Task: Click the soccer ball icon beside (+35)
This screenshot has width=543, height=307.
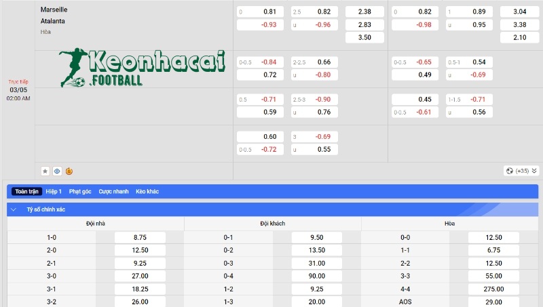Action: click(x=508, y=171)
